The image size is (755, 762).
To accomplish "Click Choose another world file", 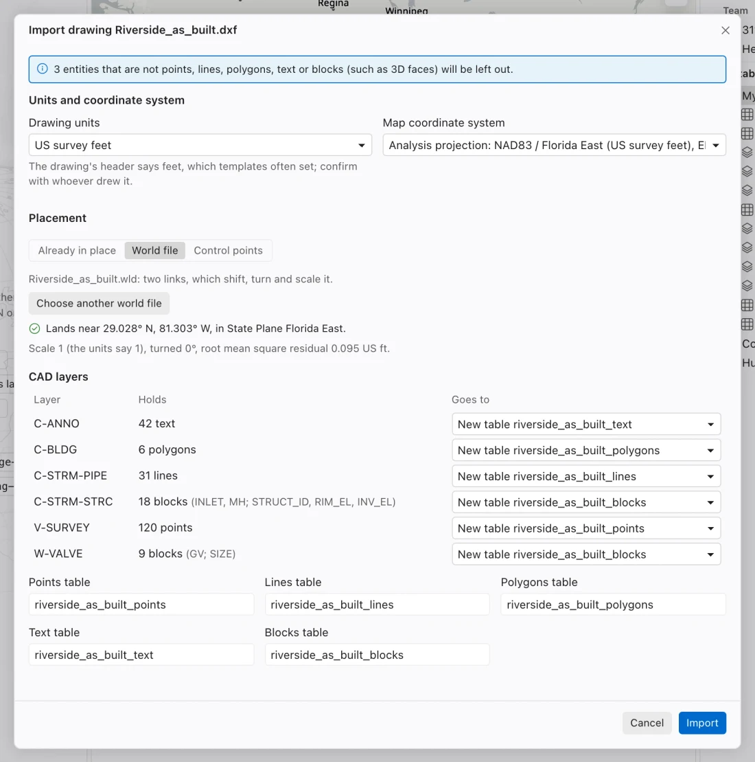I will (x=99, y=303).
